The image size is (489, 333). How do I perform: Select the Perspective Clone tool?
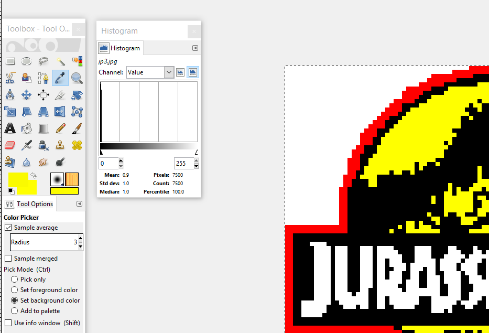10,162
